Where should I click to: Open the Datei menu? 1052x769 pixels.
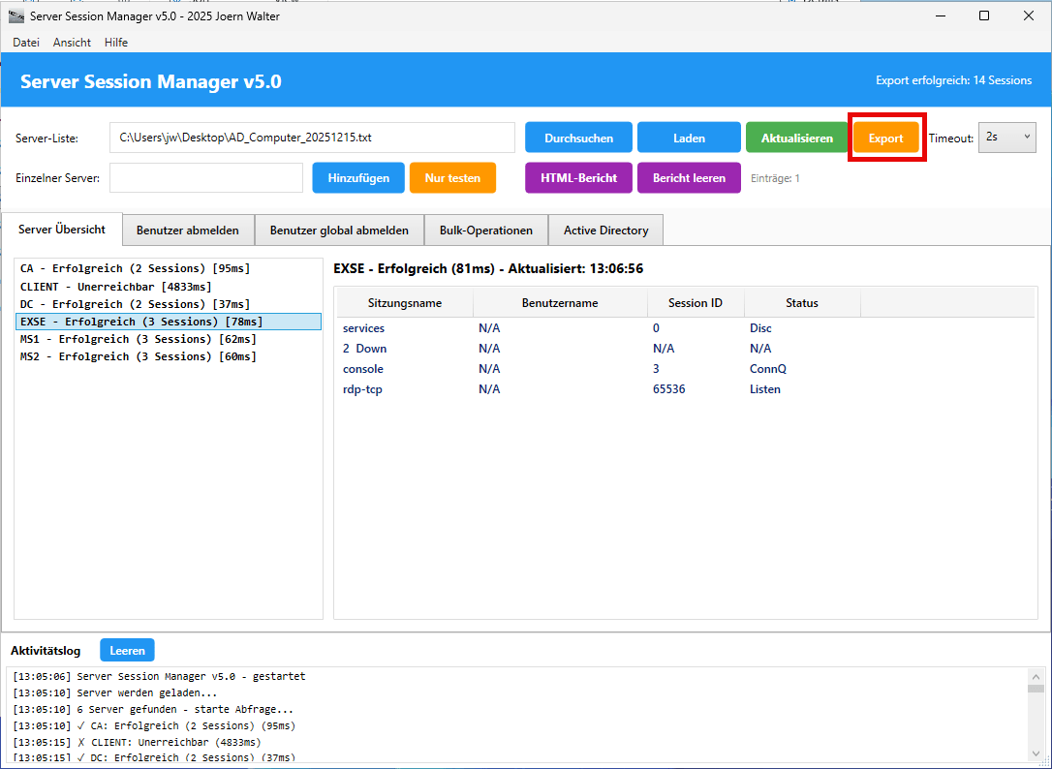coord(26,43)
